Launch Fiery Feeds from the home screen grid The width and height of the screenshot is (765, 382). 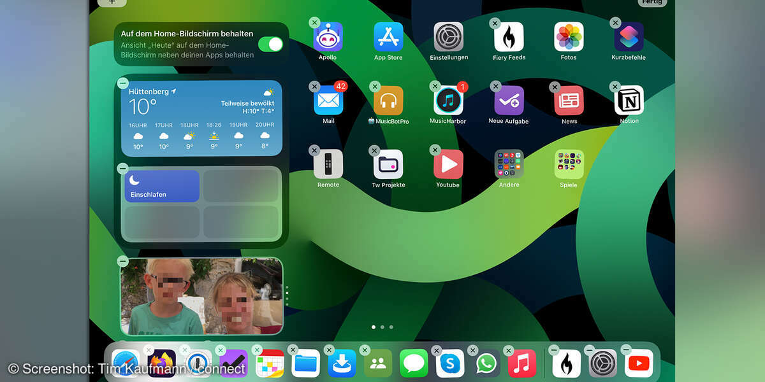[509, 37]
